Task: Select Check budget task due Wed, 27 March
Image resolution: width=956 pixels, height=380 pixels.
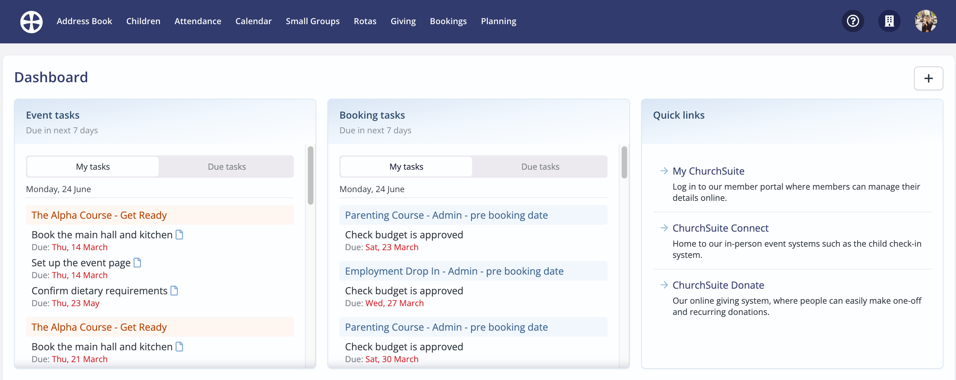Action: click(404, 291)
